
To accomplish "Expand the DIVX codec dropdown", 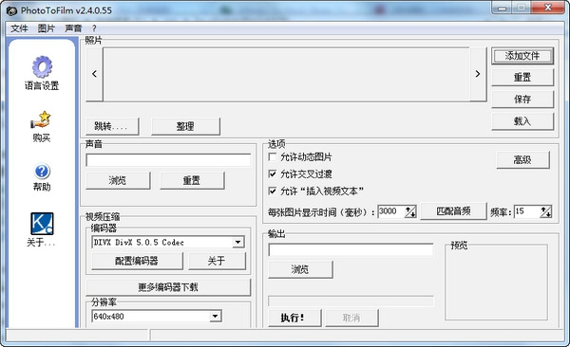I will coord(238,242).
